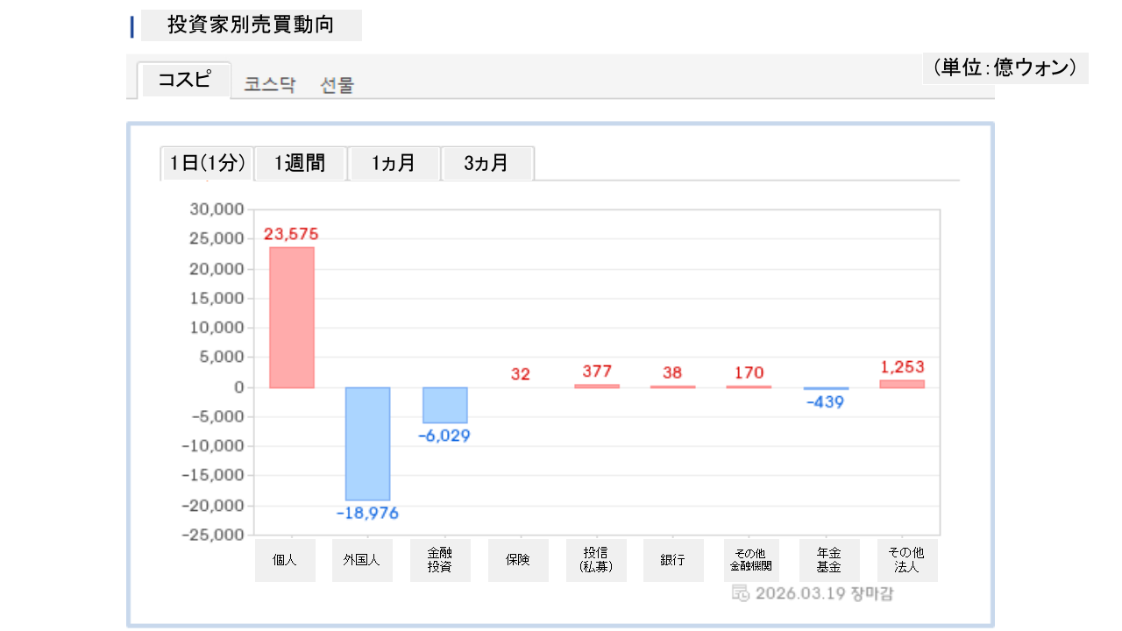Click the 外国人 category label
The width and height of the screenshot is (1122, 631).
tap(362, 560)
